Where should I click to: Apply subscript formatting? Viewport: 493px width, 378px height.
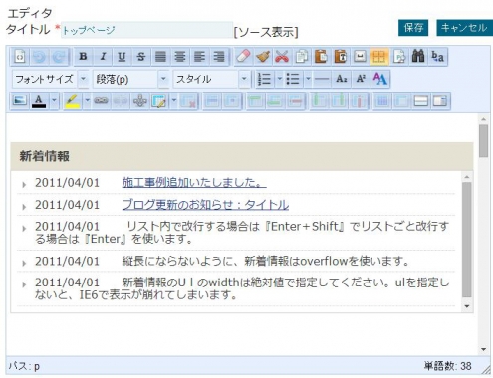click(342, 79)
